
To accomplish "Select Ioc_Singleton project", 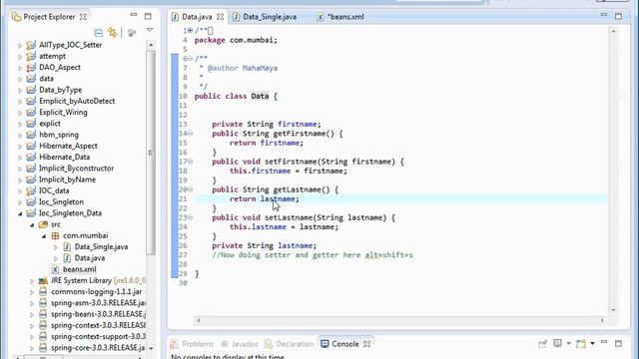I will [x=61, y=201].
